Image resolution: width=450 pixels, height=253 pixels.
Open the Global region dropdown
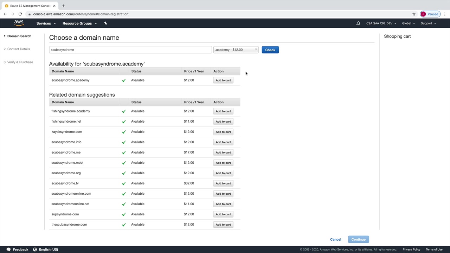[408, 24]
